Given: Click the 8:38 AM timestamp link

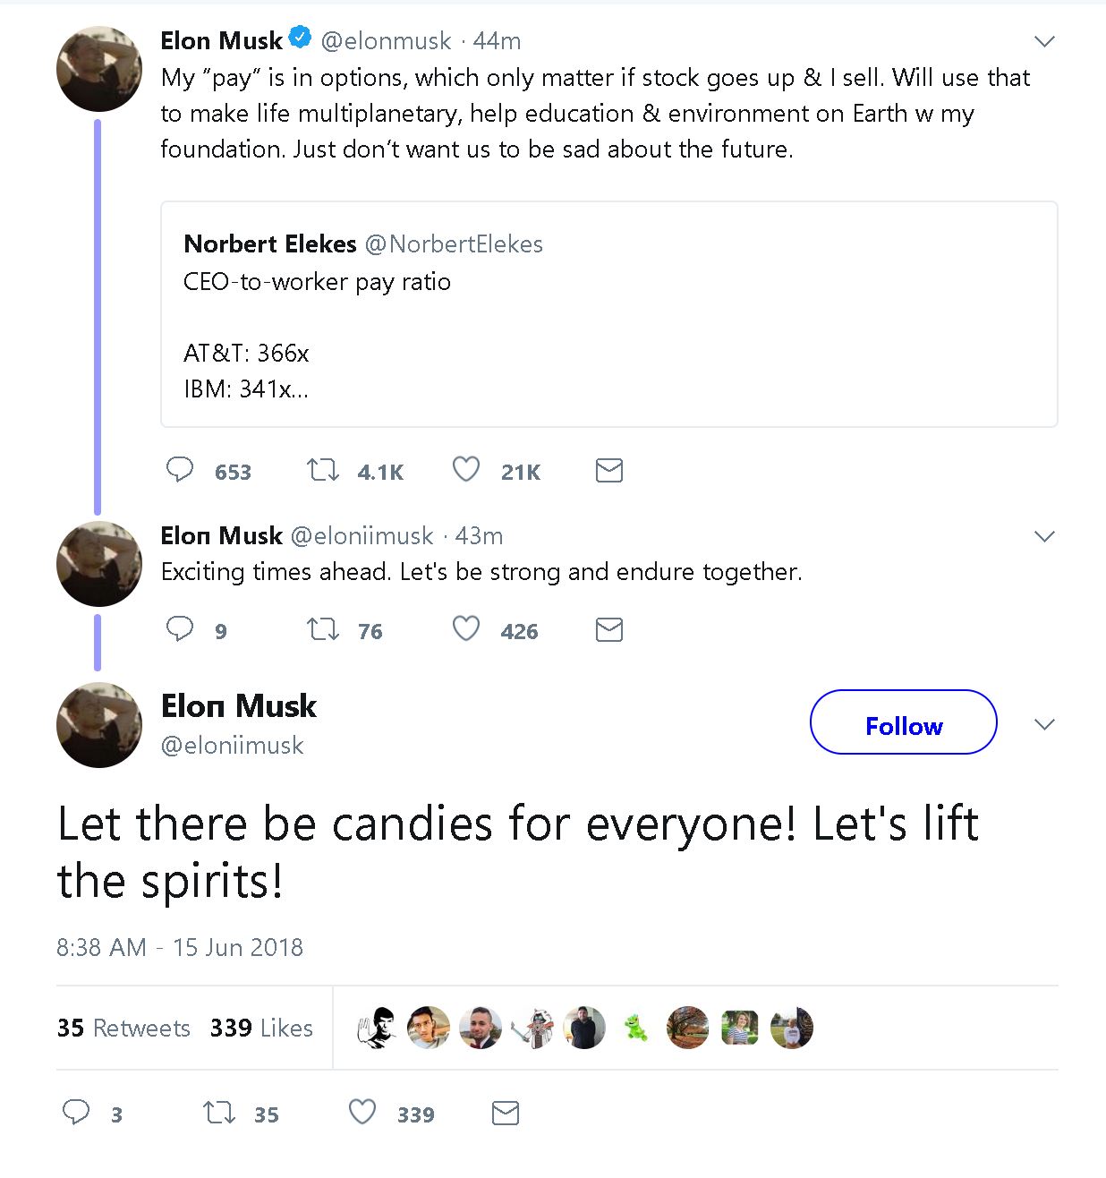Looking at the screenshot, I should pyautogui.click(x=180, y=947).
